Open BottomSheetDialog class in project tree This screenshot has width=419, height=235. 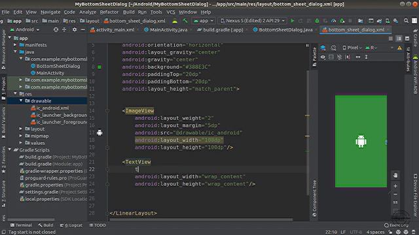tap(56, 66)
